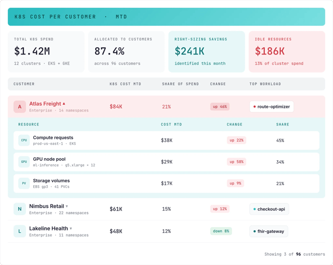Click 'Showing 3 of 96 customers' footer

point(295,254)
